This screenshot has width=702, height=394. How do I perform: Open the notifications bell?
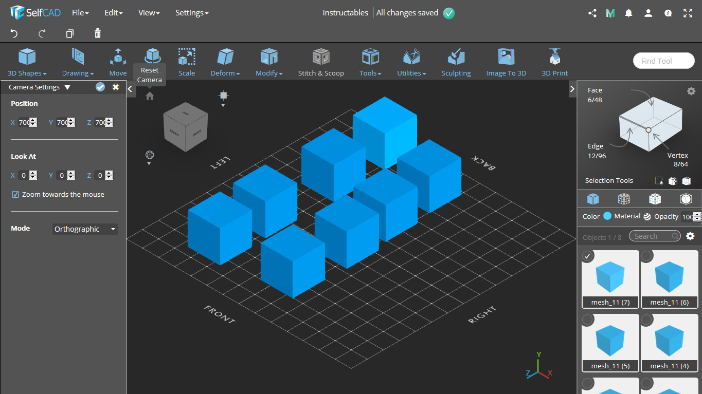[628, 13]
